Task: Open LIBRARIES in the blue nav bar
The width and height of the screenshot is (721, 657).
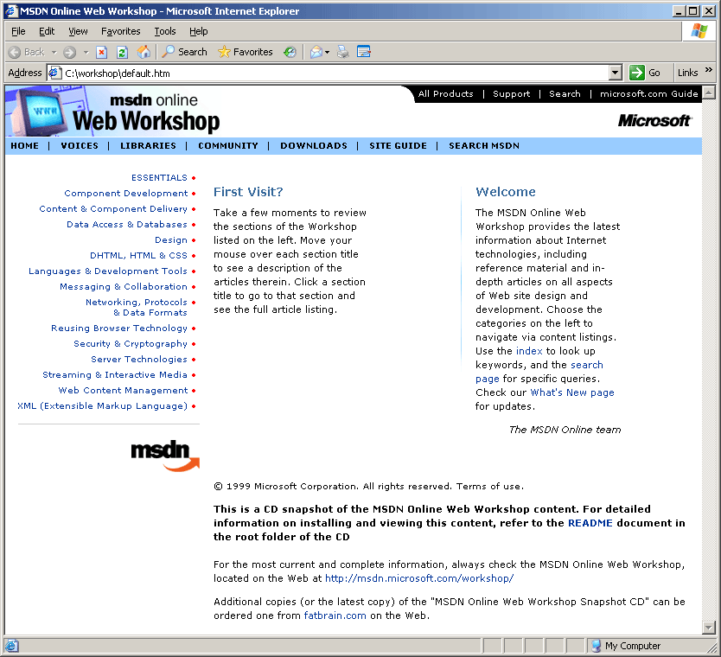Action: pyautogui.click(x=148, y=146)
